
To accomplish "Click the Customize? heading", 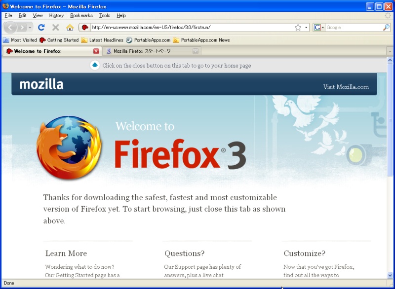I will coord(304,253).
